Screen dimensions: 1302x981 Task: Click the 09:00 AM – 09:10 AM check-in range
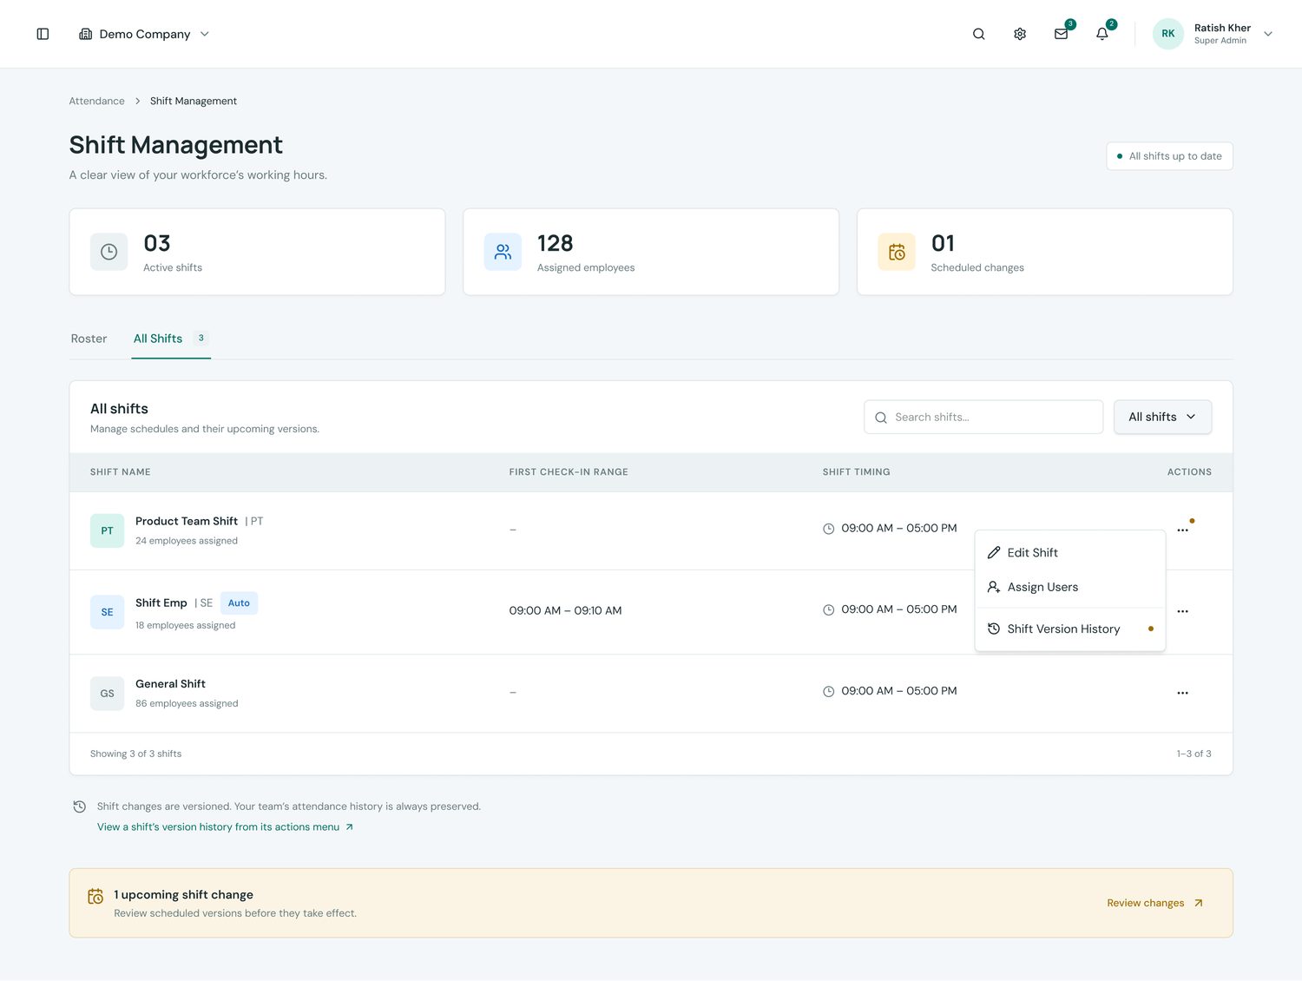click(565, 610)
